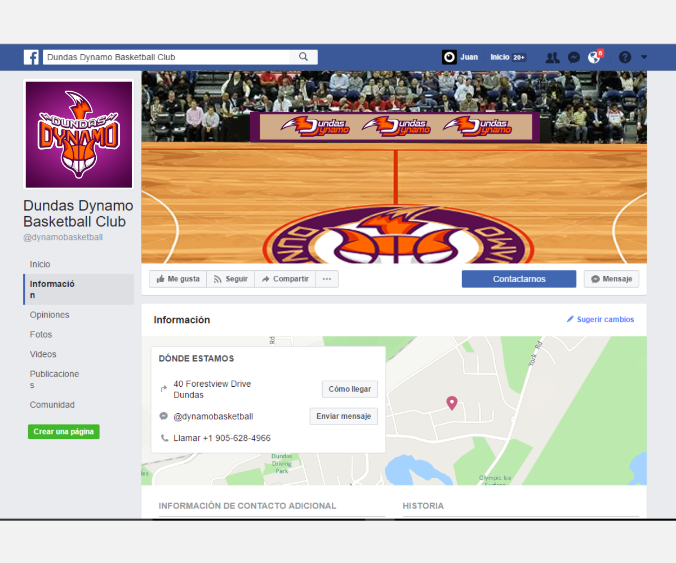The image size is (676, 563).
Task: Click the Juan profile name
Action: point(469,57)
